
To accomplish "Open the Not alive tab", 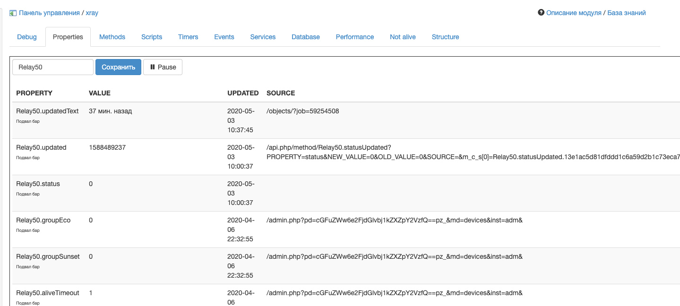I will click(403, 37).
